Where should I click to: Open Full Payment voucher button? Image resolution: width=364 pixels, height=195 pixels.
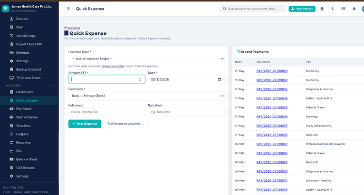click(x=126, y=124)
